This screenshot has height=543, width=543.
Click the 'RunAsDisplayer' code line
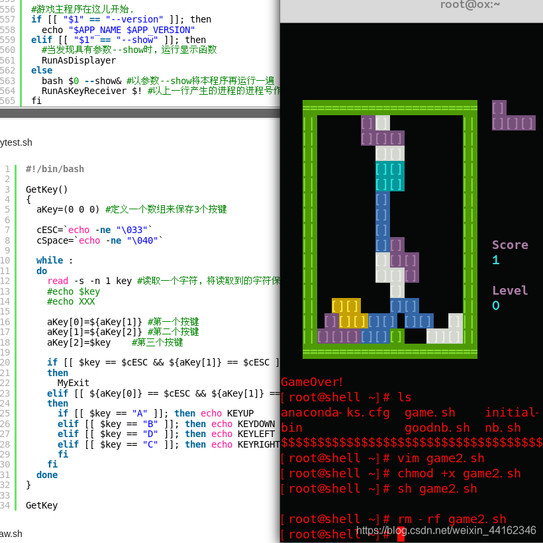[79, 60]
